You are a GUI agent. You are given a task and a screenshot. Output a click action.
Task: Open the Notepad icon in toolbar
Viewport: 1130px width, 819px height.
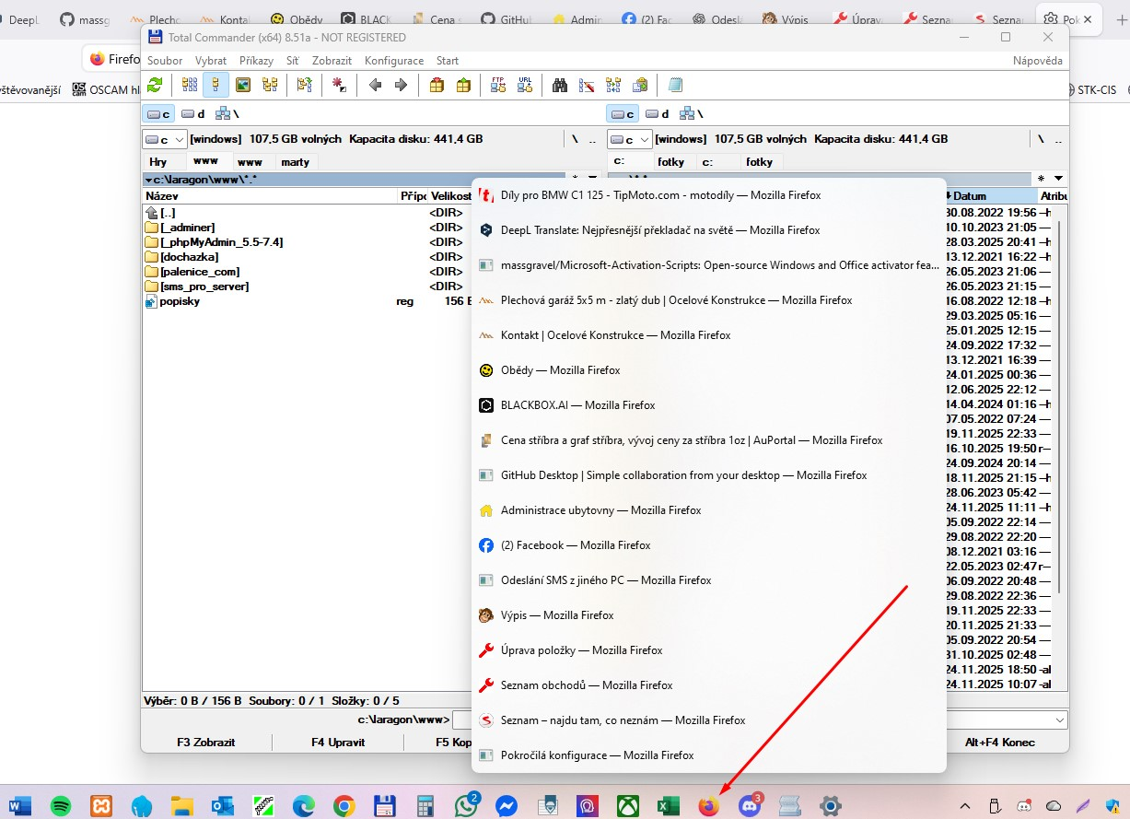[x=675, y=85]
